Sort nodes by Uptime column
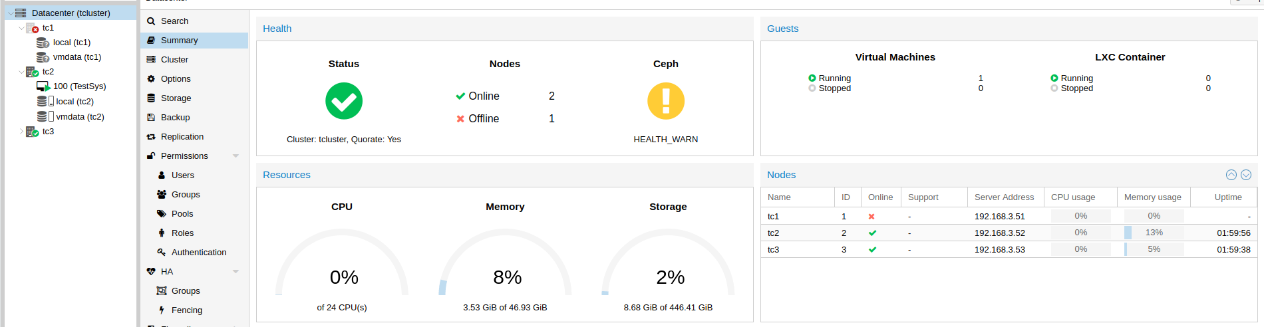1264x327 pixels. click(x=1223, y=197)
